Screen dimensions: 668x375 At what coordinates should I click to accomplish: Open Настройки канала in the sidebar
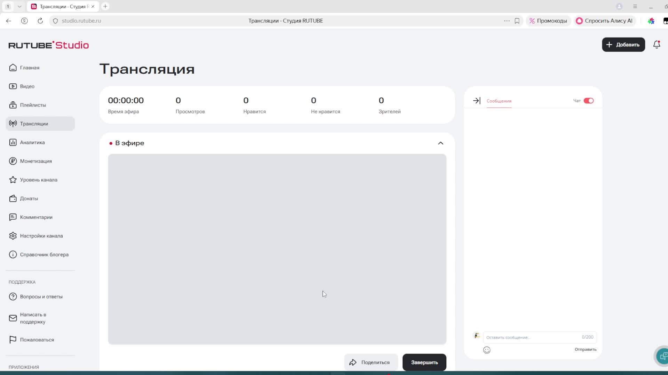click(x=41, y=236)
